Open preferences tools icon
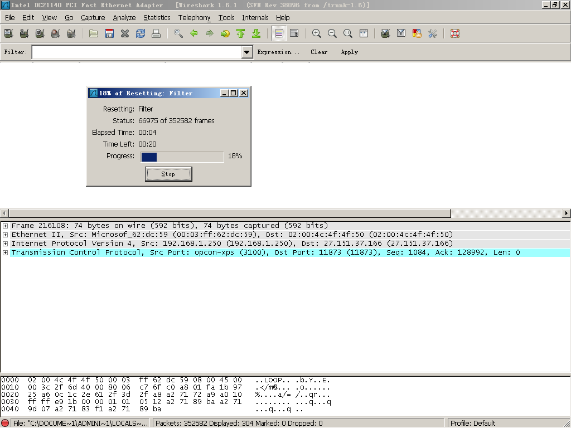This screenshot has height=428, width=571. coord(433,33)
